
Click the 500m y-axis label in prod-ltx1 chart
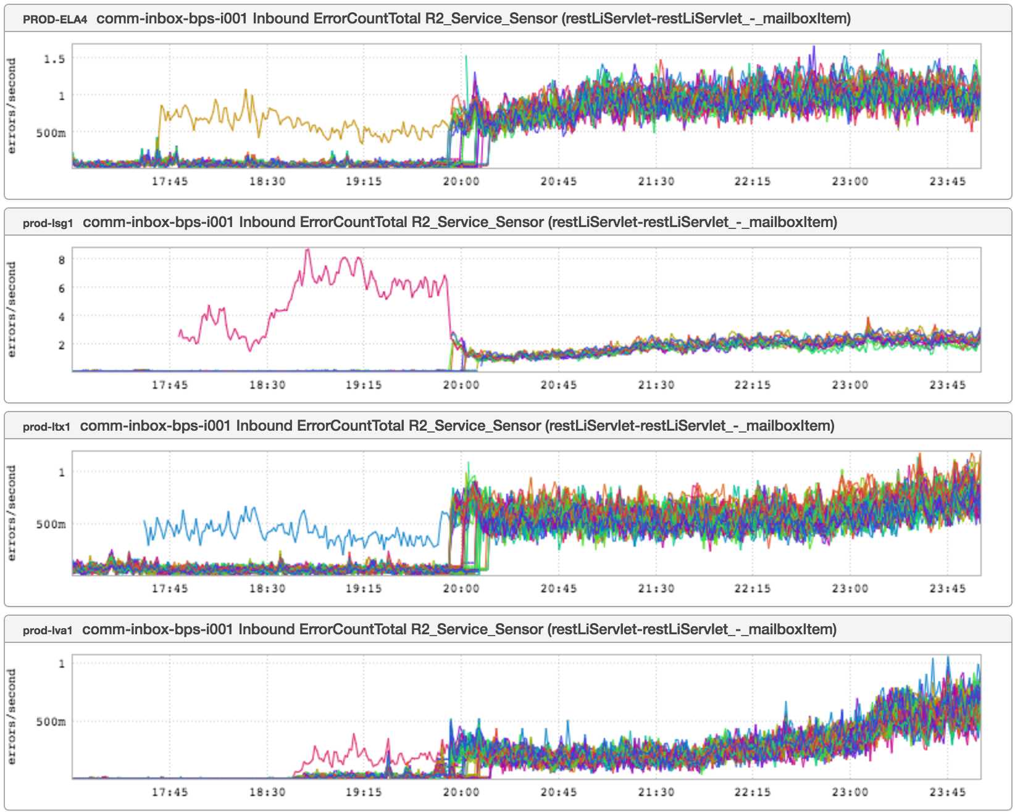(51, 524)
